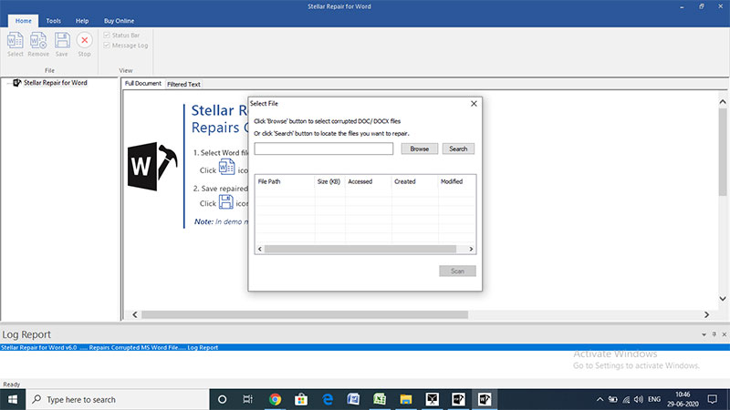Open the Help ribbon tab

pyautogui.click(x=82, y=21)
